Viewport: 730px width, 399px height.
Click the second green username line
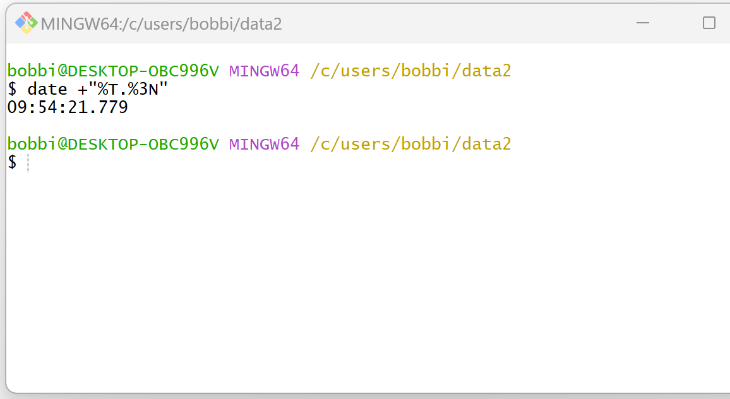pos(112,144)
